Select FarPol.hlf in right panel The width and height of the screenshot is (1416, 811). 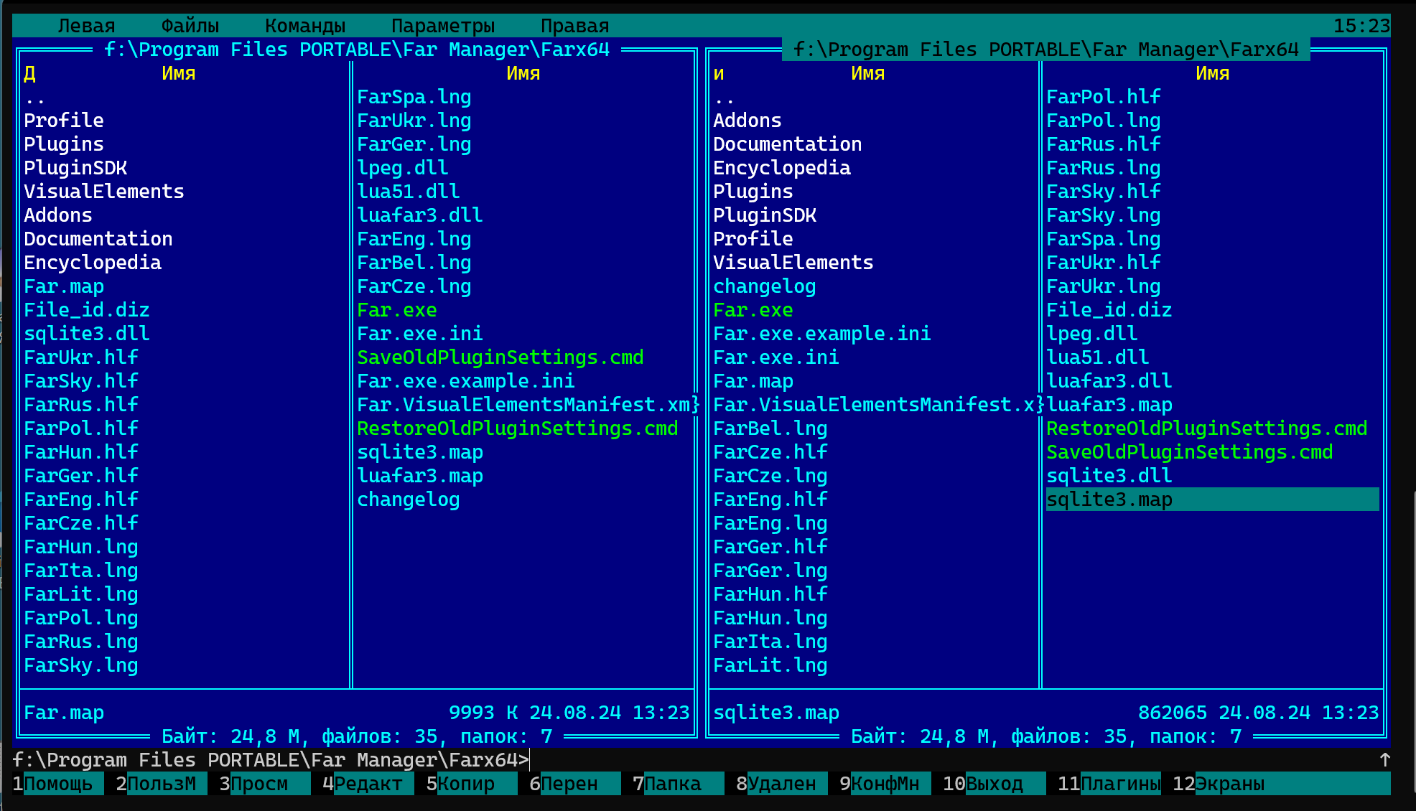pyautogui.click(x=1104, y=97)
